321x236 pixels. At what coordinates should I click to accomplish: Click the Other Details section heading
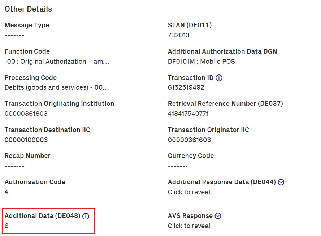coord(28,9)
